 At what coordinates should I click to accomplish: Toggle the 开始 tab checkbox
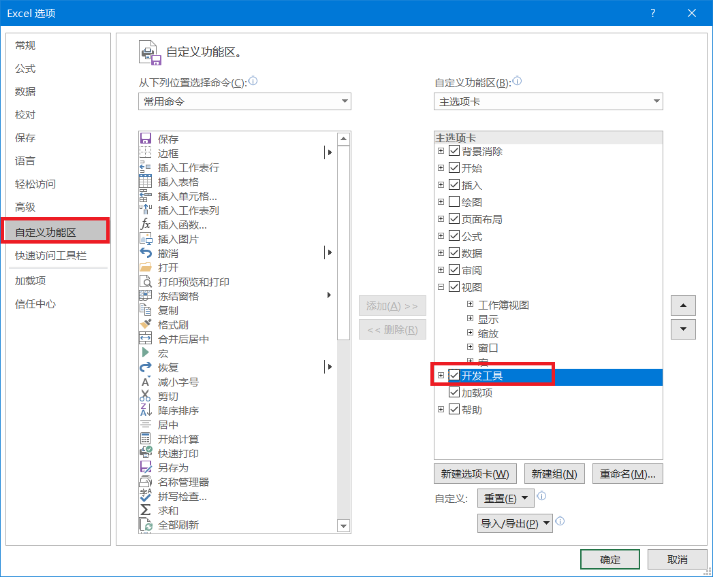(x=454, y=167)
